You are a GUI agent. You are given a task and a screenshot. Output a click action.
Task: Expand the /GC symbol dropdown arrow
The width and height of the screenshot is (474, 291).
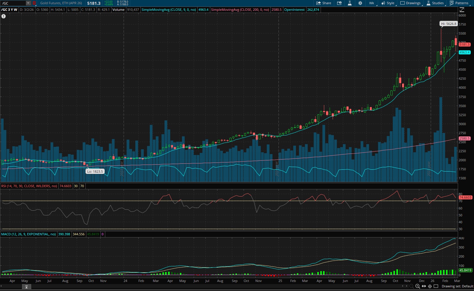pyautogui.click(x=28, y=3)
